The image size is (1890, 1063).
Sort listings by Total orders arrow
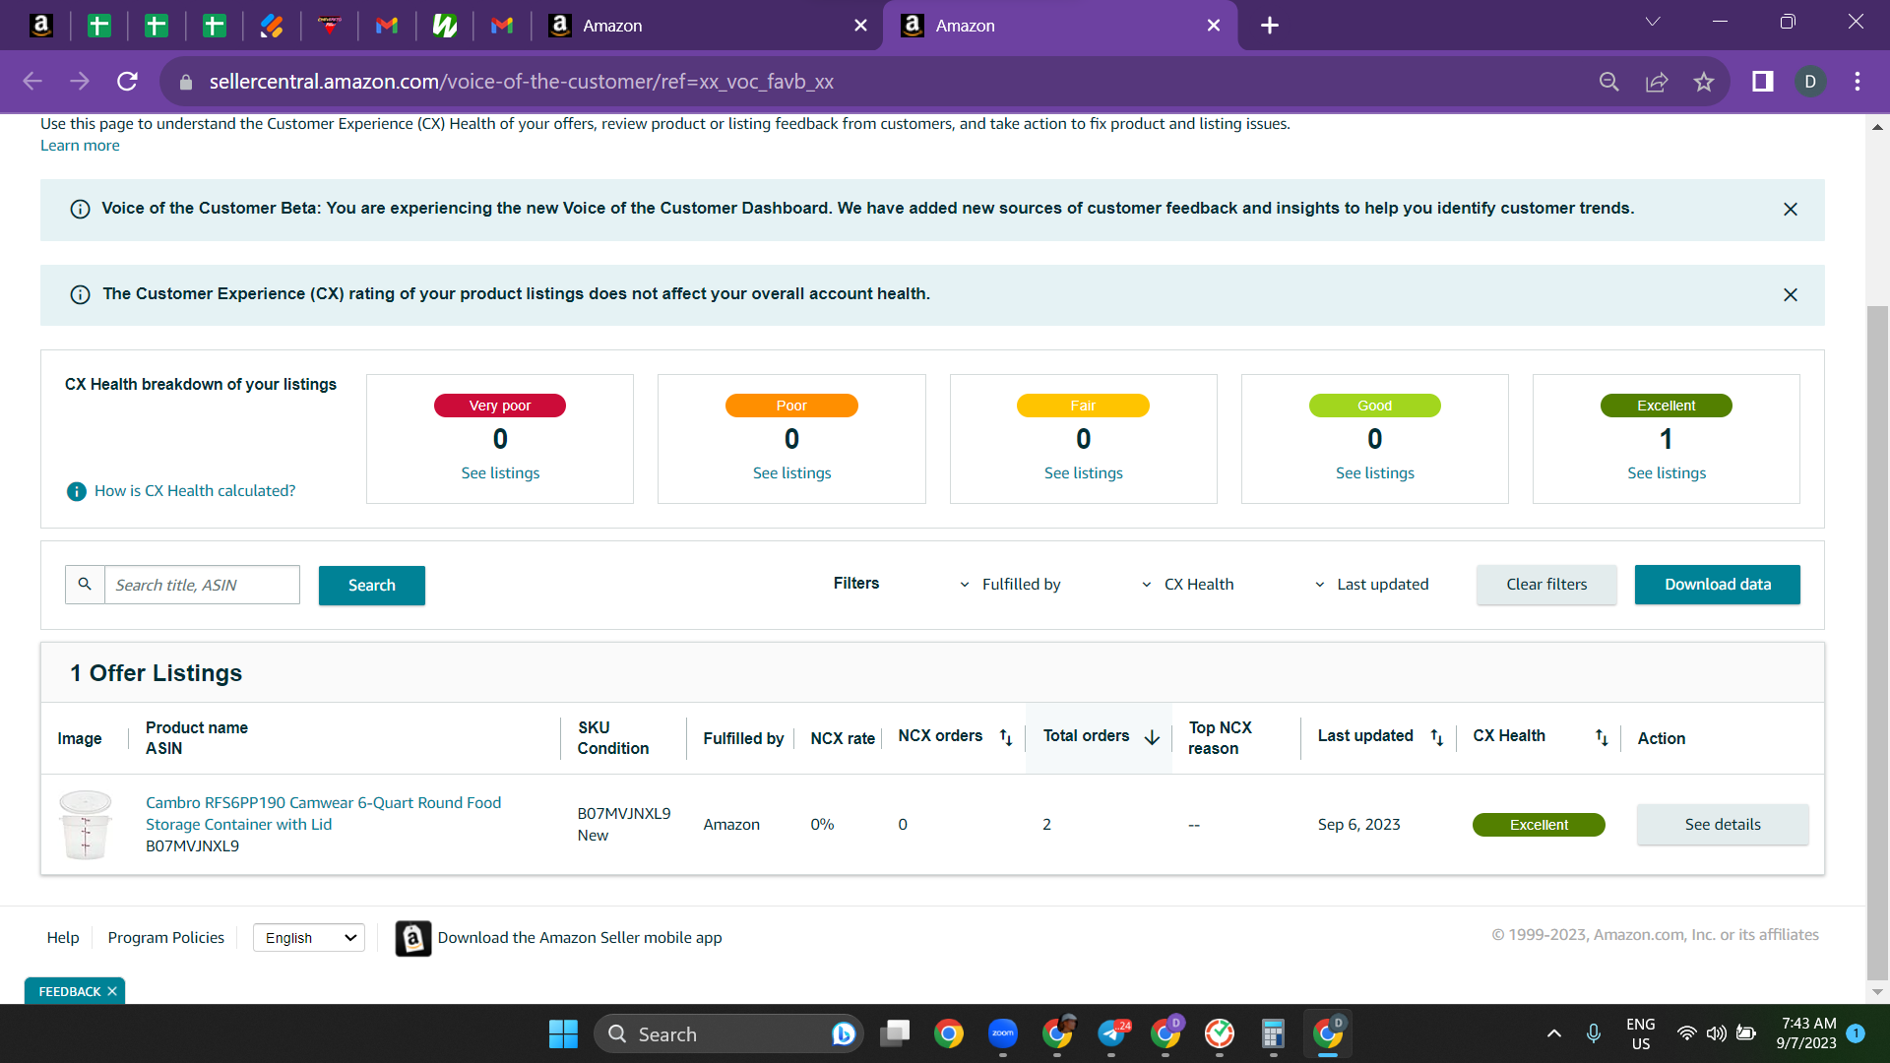[x=1152, y=737]
